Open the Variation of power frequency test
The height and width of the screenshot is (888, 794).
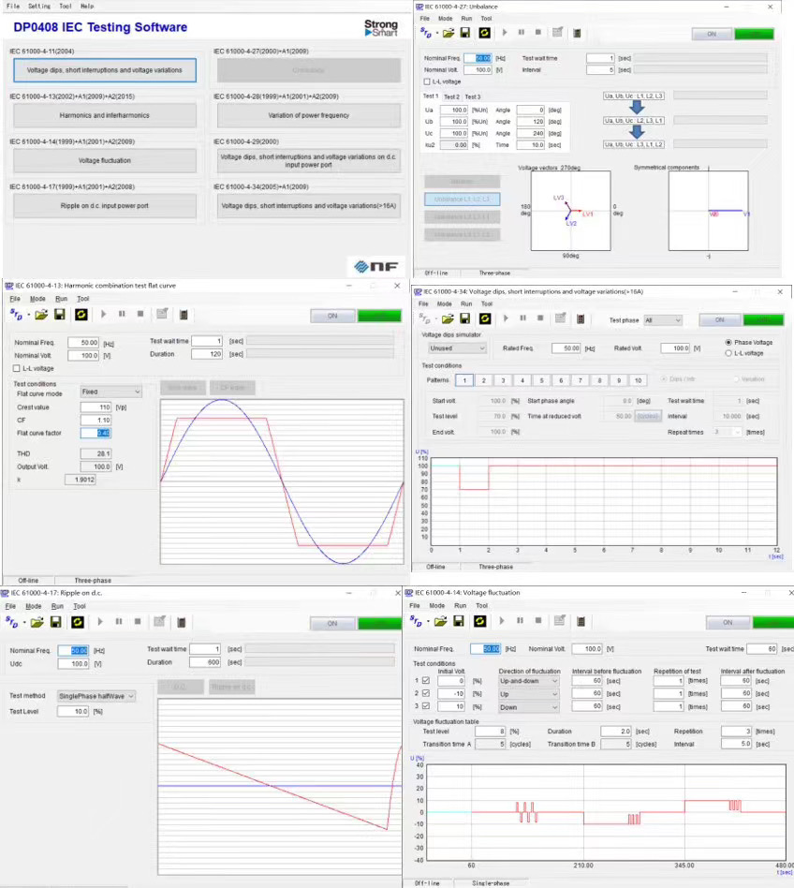pyautogui.click(x=308, y=115)
